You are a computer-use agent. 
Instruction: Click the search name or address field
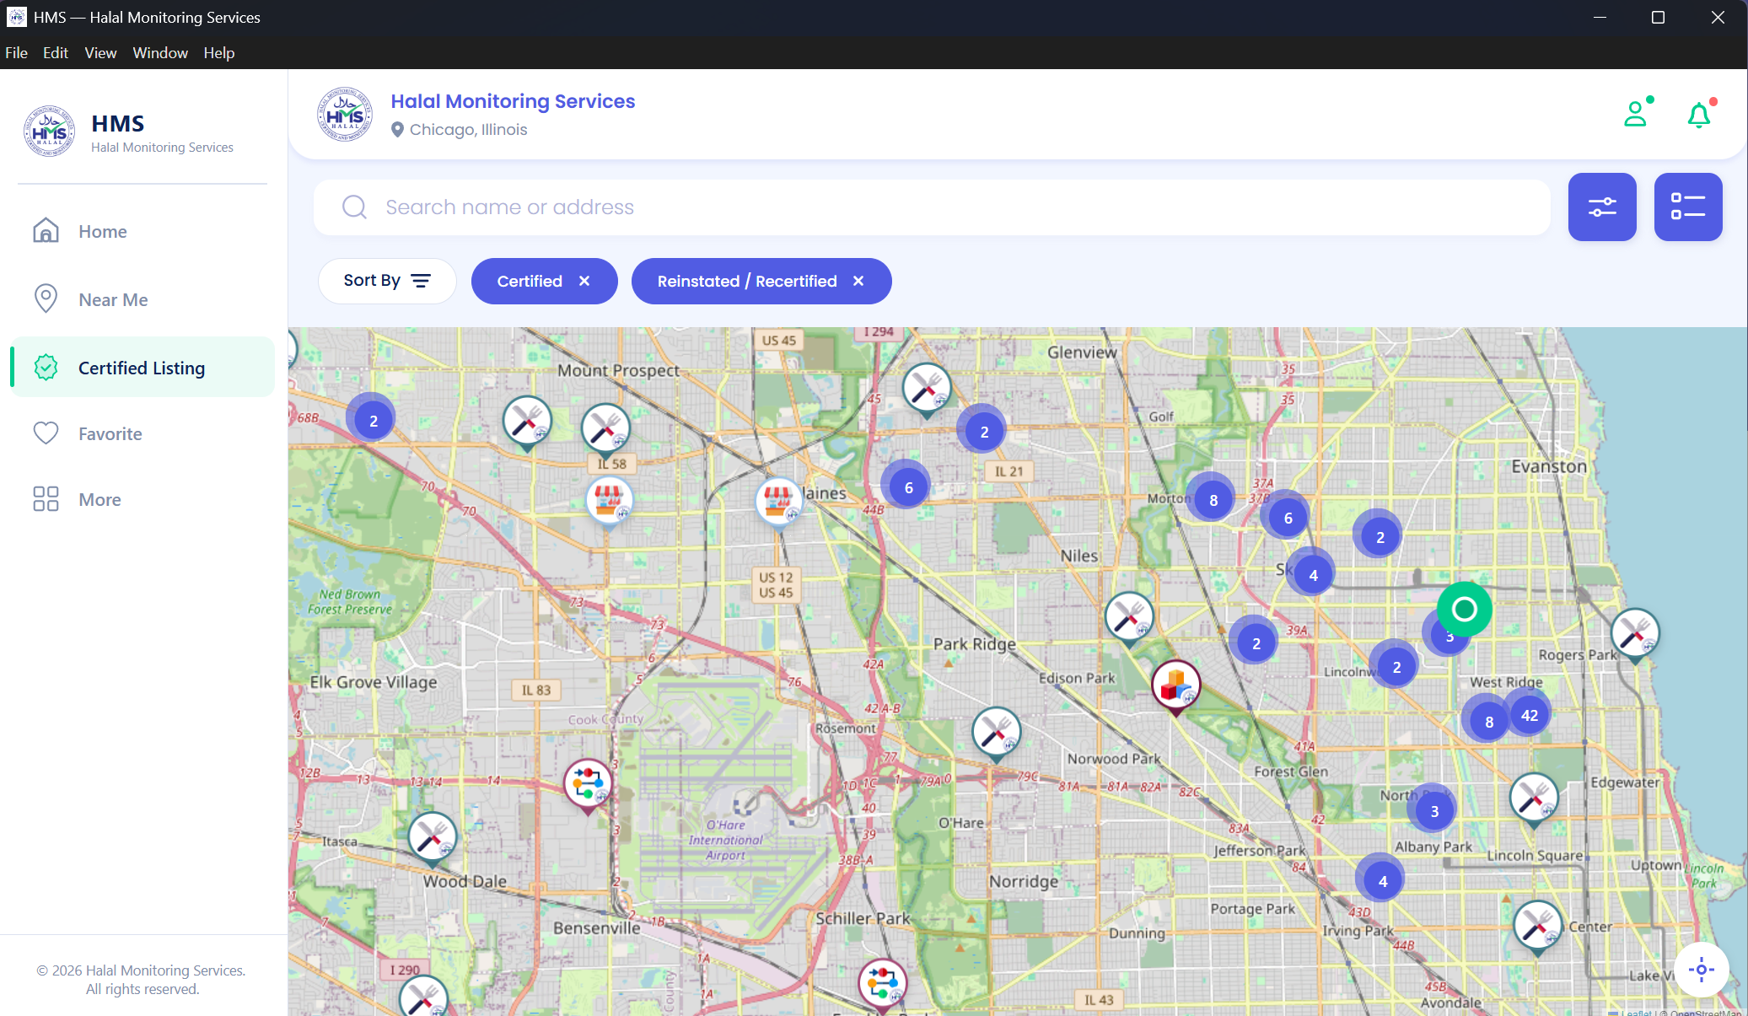point(932,207)
